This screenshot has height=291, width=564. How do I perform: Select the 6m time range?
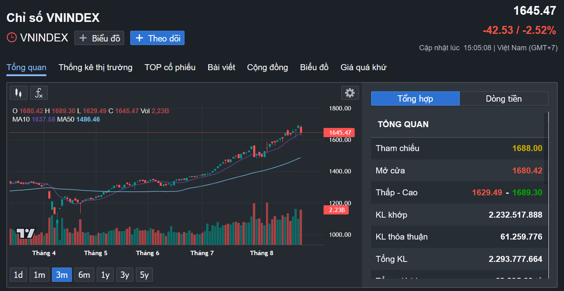pyautogui.click(x=84, y=275)
